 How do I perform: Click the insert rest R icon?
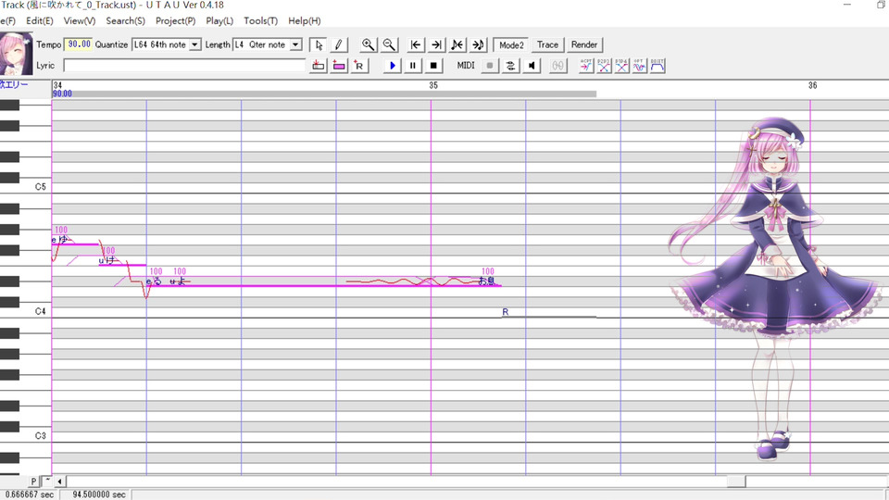click(x=359, y=66)
